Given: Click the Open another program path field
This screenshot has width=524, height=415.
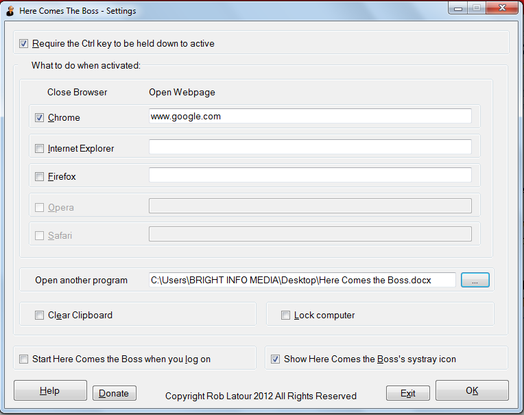Looking at the screenshot, I should coord(302,280).
